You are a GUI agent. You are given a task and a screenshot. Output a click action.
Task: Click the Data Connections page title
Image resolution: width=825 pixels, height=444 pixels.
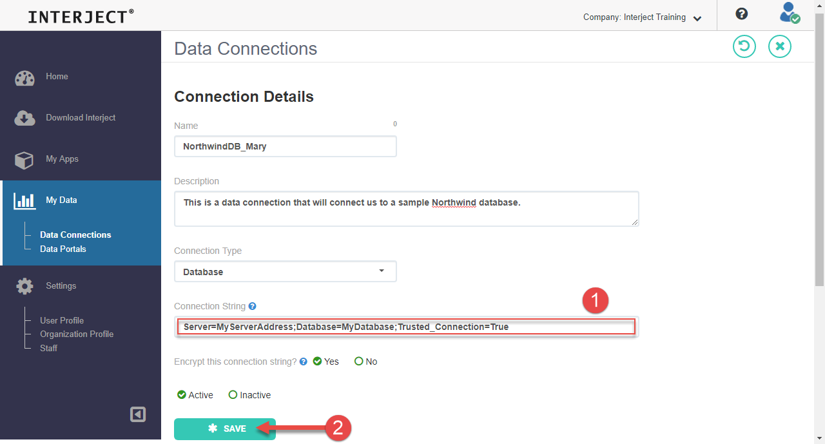[x=246, y=48]
